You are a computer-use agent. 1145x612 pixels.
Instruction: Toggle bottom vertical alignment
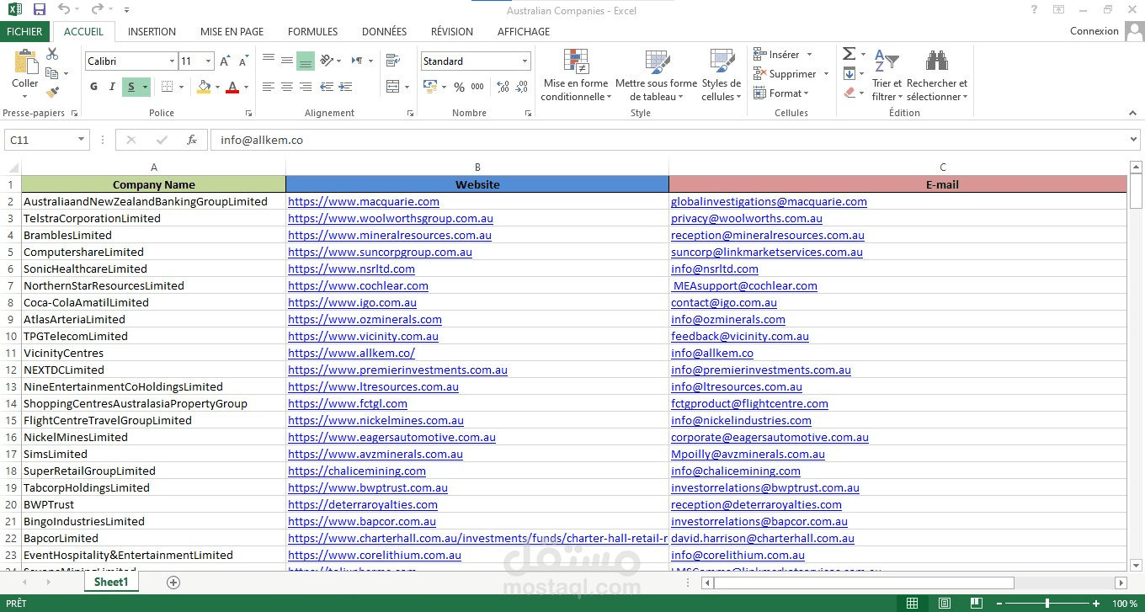point(306,61)
